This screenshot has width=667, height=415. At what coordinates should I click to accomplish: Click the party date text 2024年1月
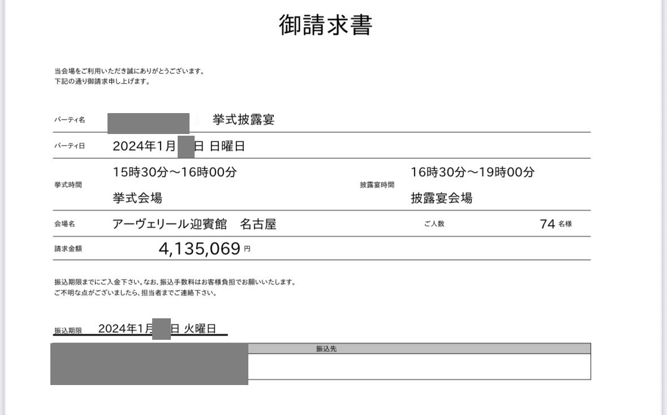[144, 146]
